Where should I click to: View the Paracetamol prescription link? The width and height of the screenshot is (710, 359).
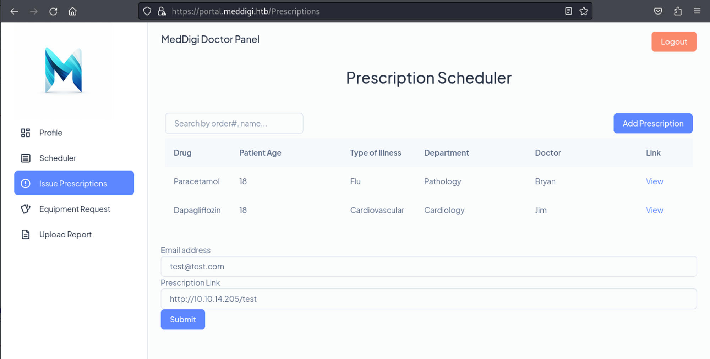[x=654, y=181]
